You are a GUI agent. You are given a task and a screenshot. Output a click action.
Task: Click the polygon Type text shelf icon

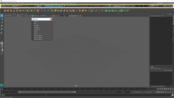[x=35, y=11]
